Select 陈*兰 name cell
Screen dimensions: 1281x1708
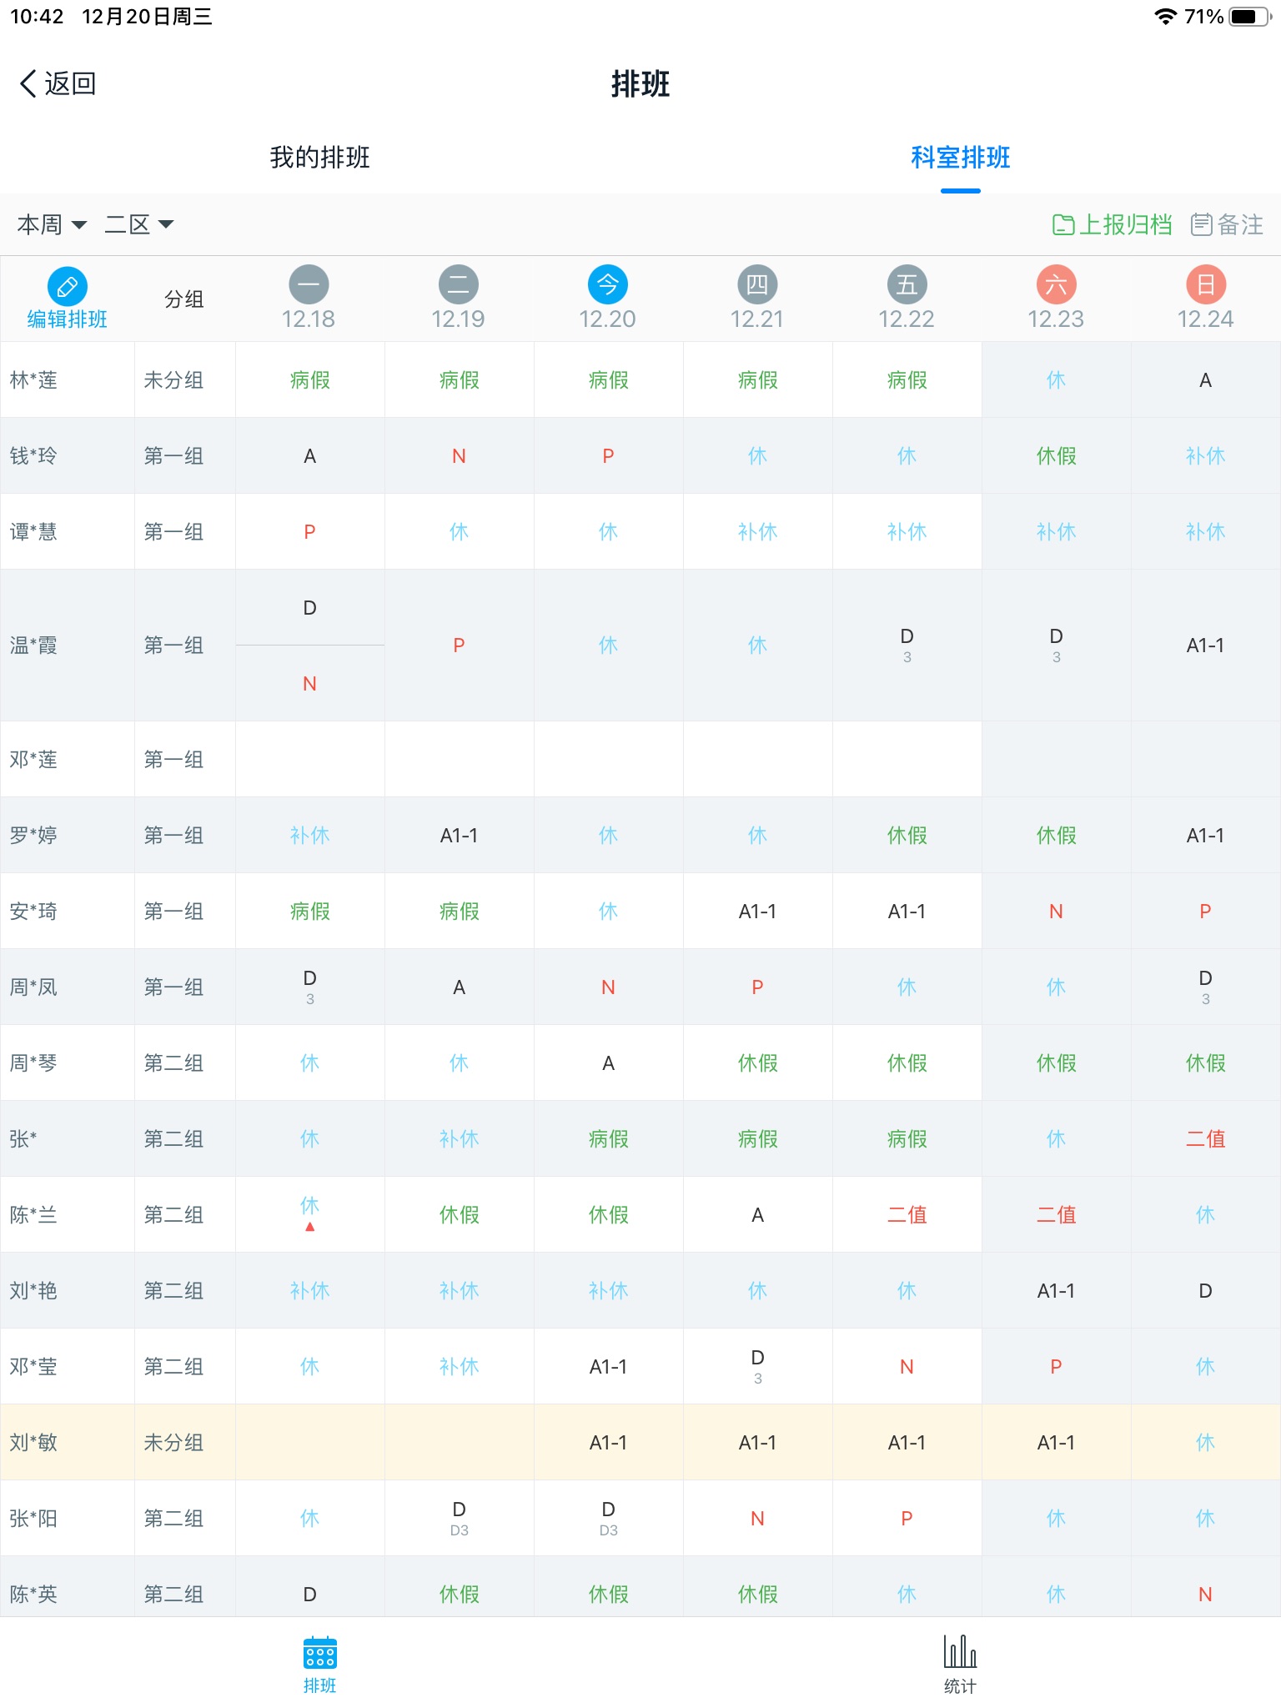point(68,1215)
